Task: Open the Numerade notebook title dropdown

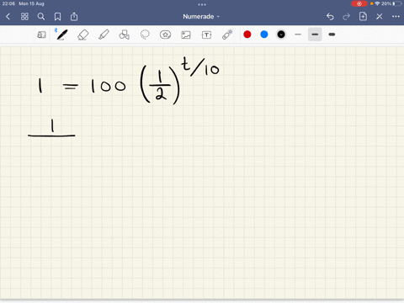Action: click(201, 17)
